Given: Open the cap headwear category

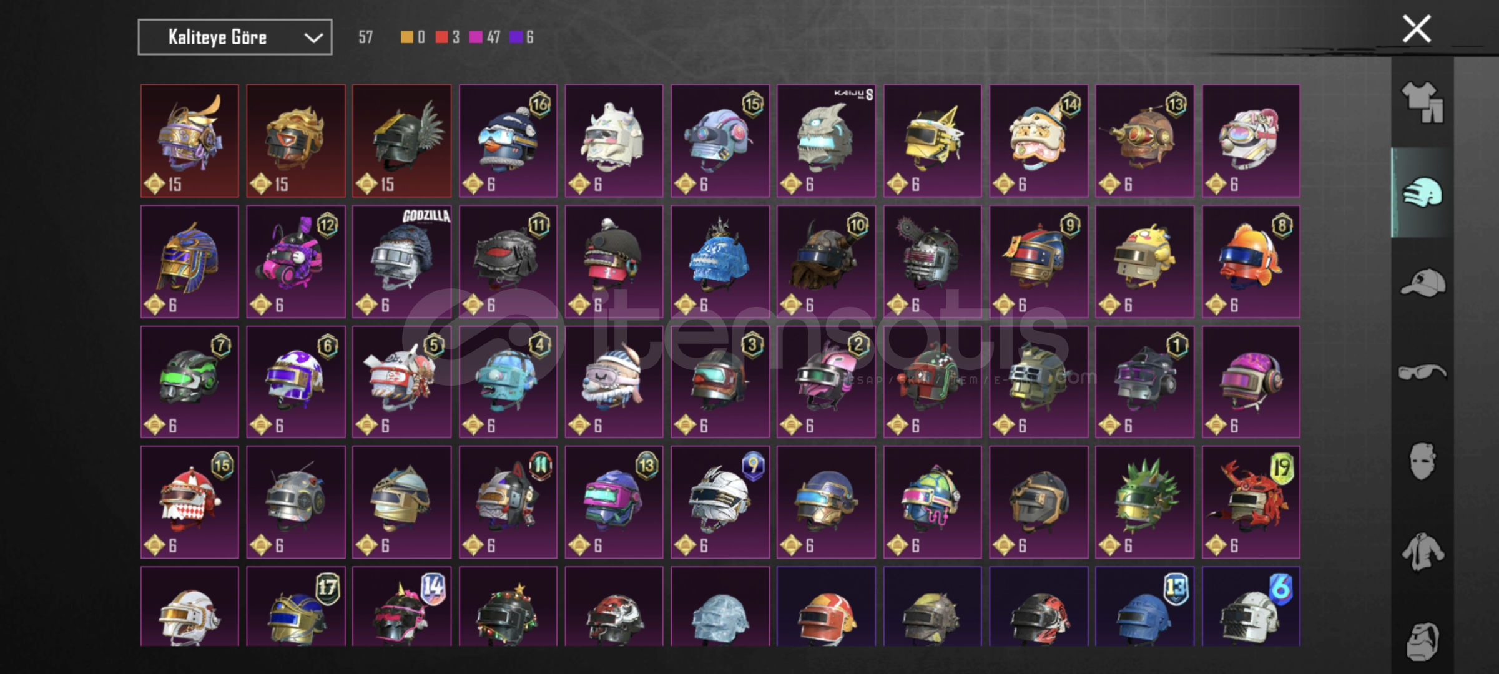Looking at the screenshot, I should (1422, 283).
